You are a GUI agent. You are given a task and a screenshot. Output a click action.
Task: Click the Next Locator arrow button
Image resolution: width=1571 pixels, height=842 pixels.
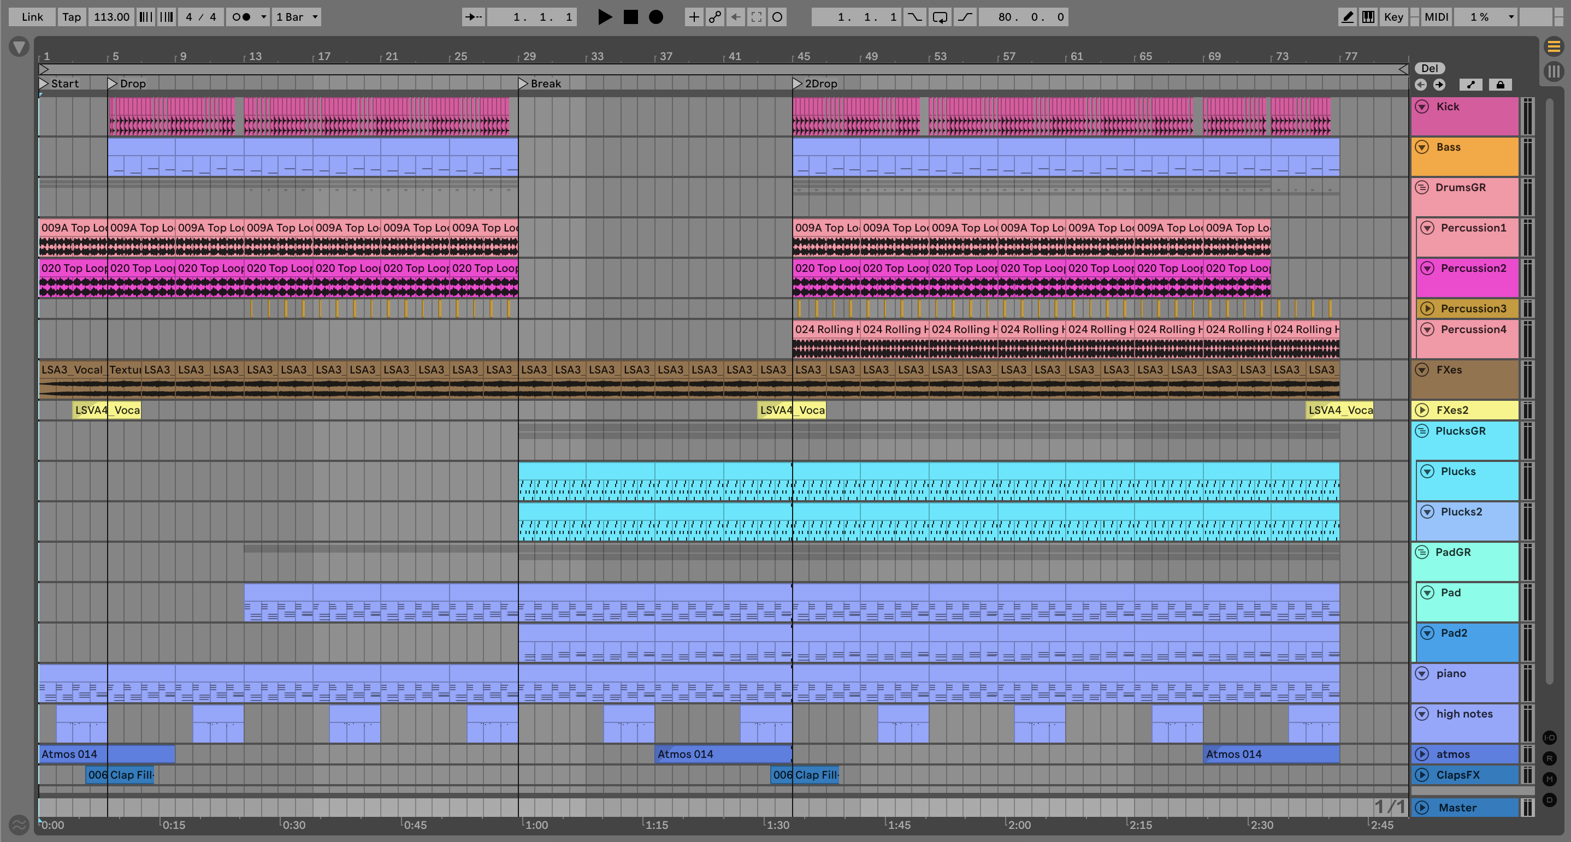coord(1439,85)
